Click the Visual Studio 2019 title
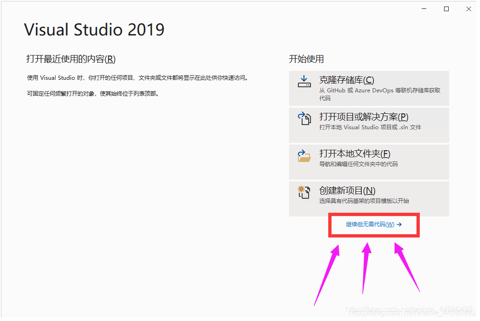This screenshot has width=480, height=321. [94, 30]
